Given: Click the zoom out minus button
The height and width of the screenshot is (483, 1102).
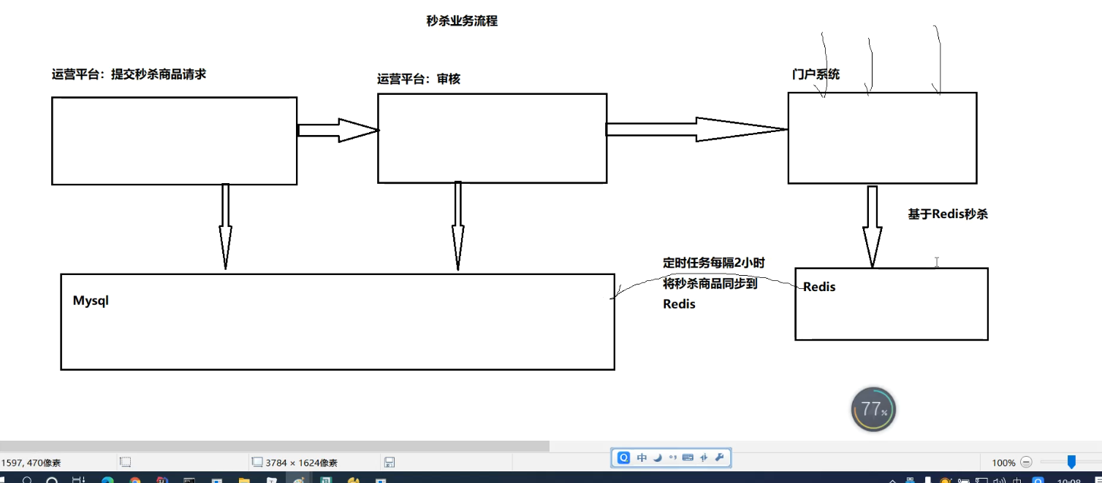Looking at the screenshot, I should pos(1026,462).
